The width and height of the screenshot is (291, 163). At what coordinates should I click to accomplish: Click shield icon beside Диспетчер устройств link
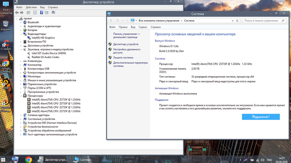click(110, 44)
